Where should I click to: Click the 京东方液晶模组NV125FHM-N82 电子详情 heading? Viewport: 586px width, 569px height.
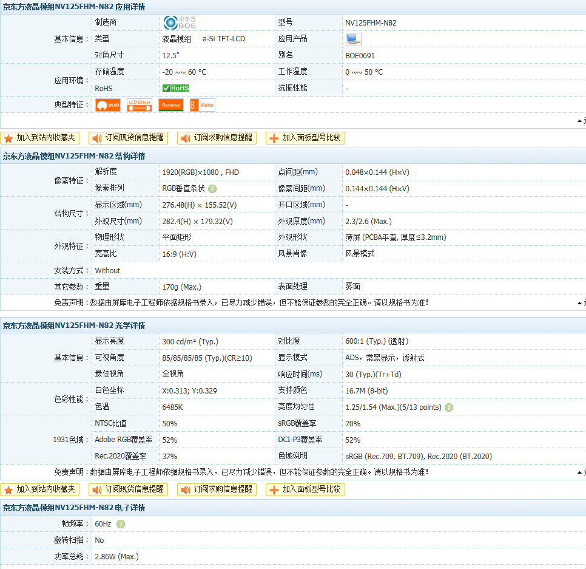74,508
